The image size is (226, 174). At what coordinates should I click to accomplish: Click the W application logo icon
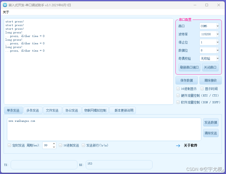point(4,5)
